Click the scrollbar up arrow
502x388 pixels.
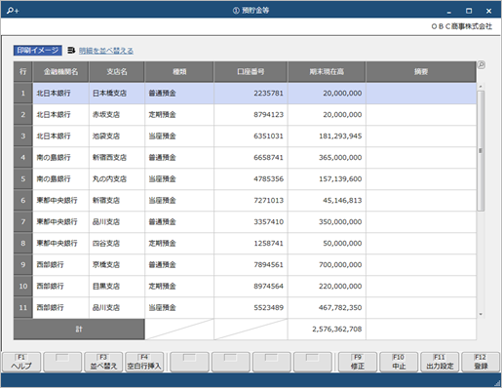pyautogui.click(x=481, y=87)
